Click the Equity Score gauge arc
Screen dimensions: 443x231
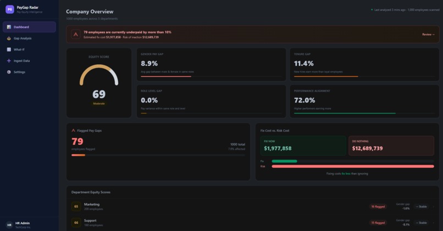click(x=99, y=75)
